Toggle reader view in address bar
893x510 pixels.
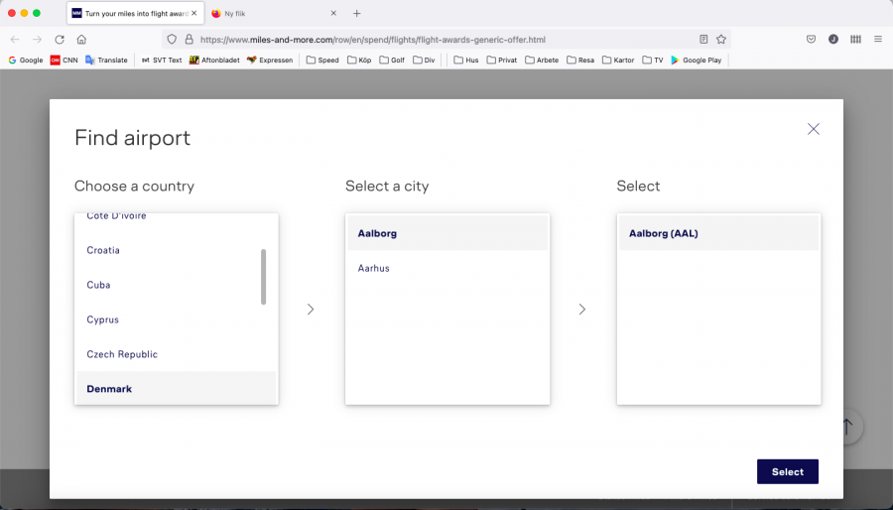[x=703, y=40]
